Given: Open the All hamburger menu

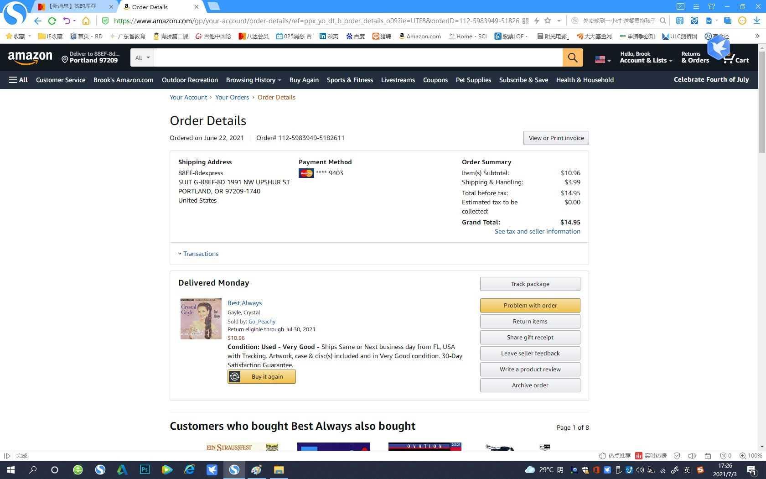Looking at the screenshot, I should 18,80.
